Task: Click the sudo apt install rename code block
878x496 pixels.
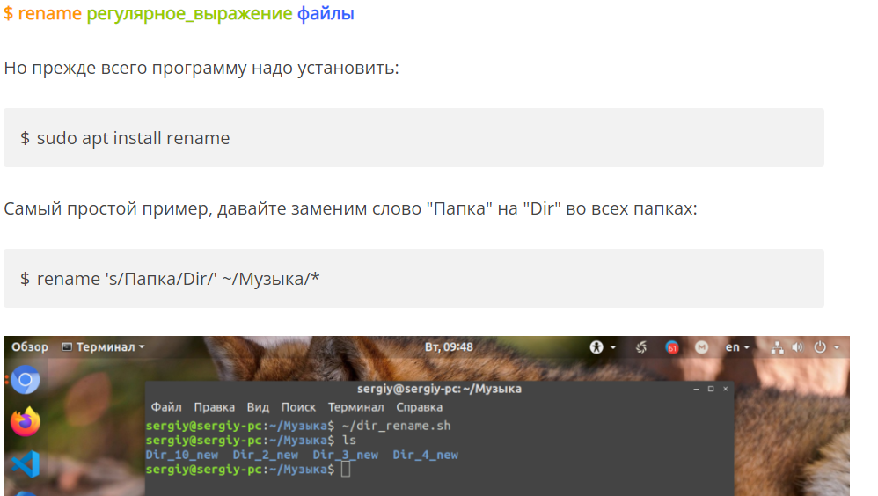Action: pos(413,138)
